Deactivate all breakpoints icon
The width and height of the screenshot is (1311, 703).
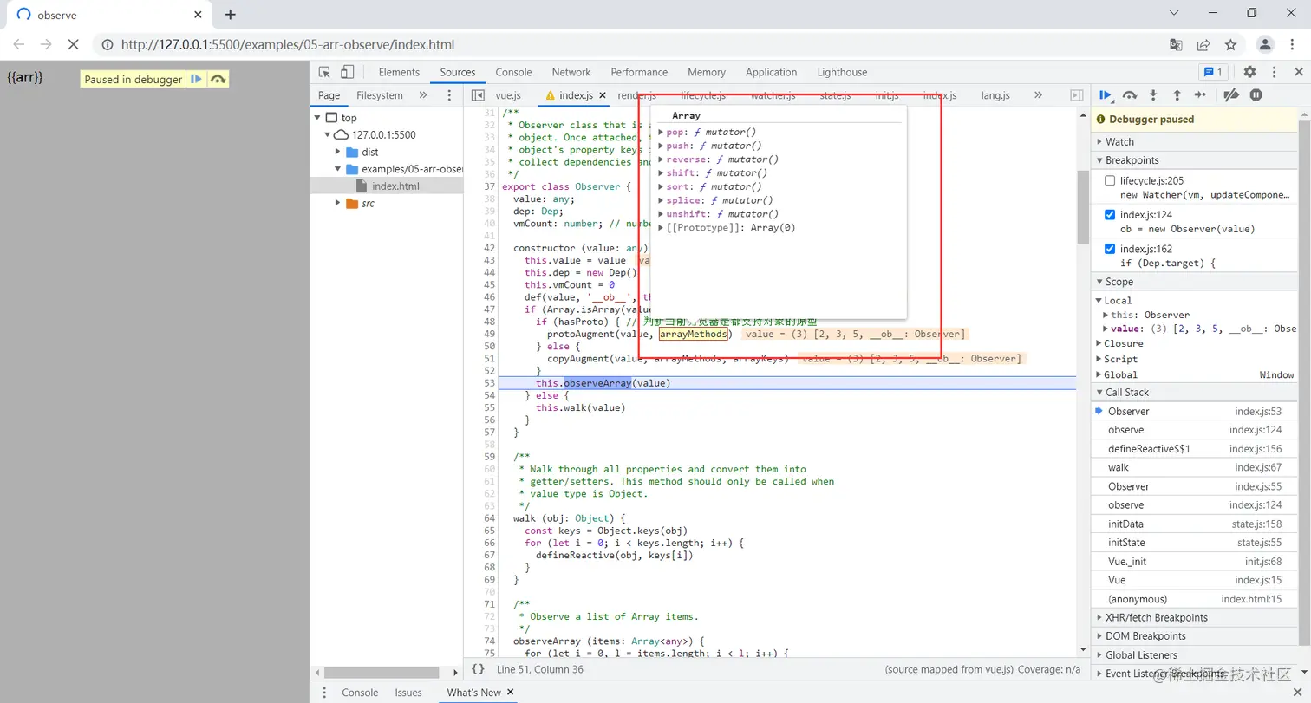[x=1231, y=95]
